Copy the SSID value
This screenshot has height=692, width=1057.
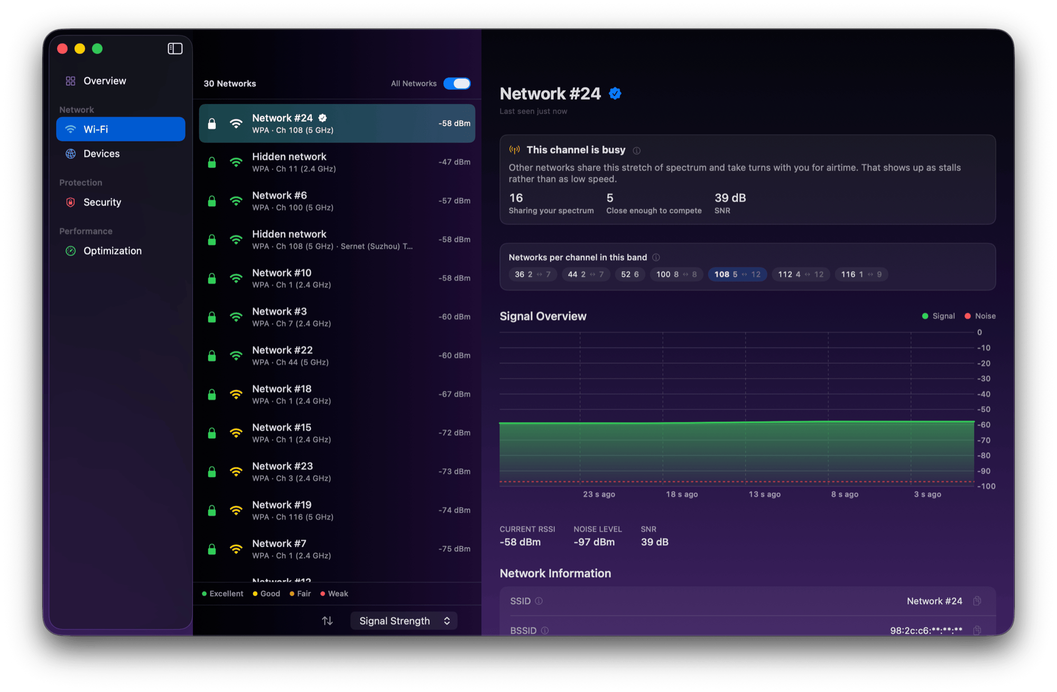tap(977, 601)
